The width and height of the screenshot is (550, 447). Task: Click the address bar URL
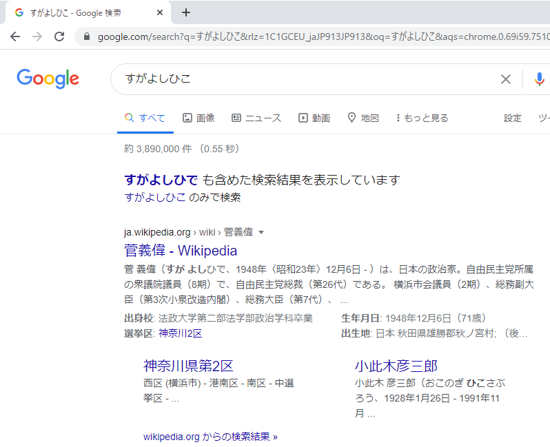[323, 37]
